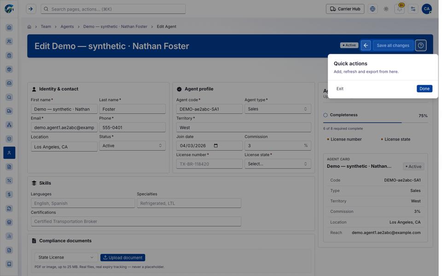Open the clipboard icon in the sidebar

(9, 56)
